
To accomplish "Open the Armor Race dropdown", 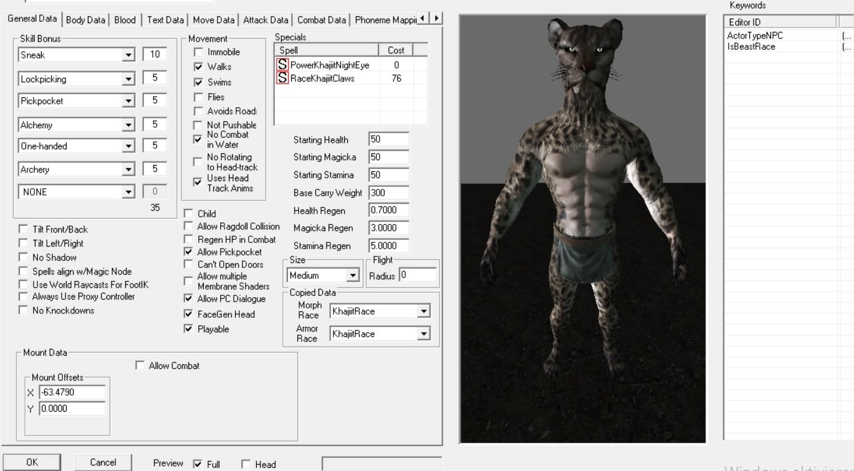I will tap(424, 334).
